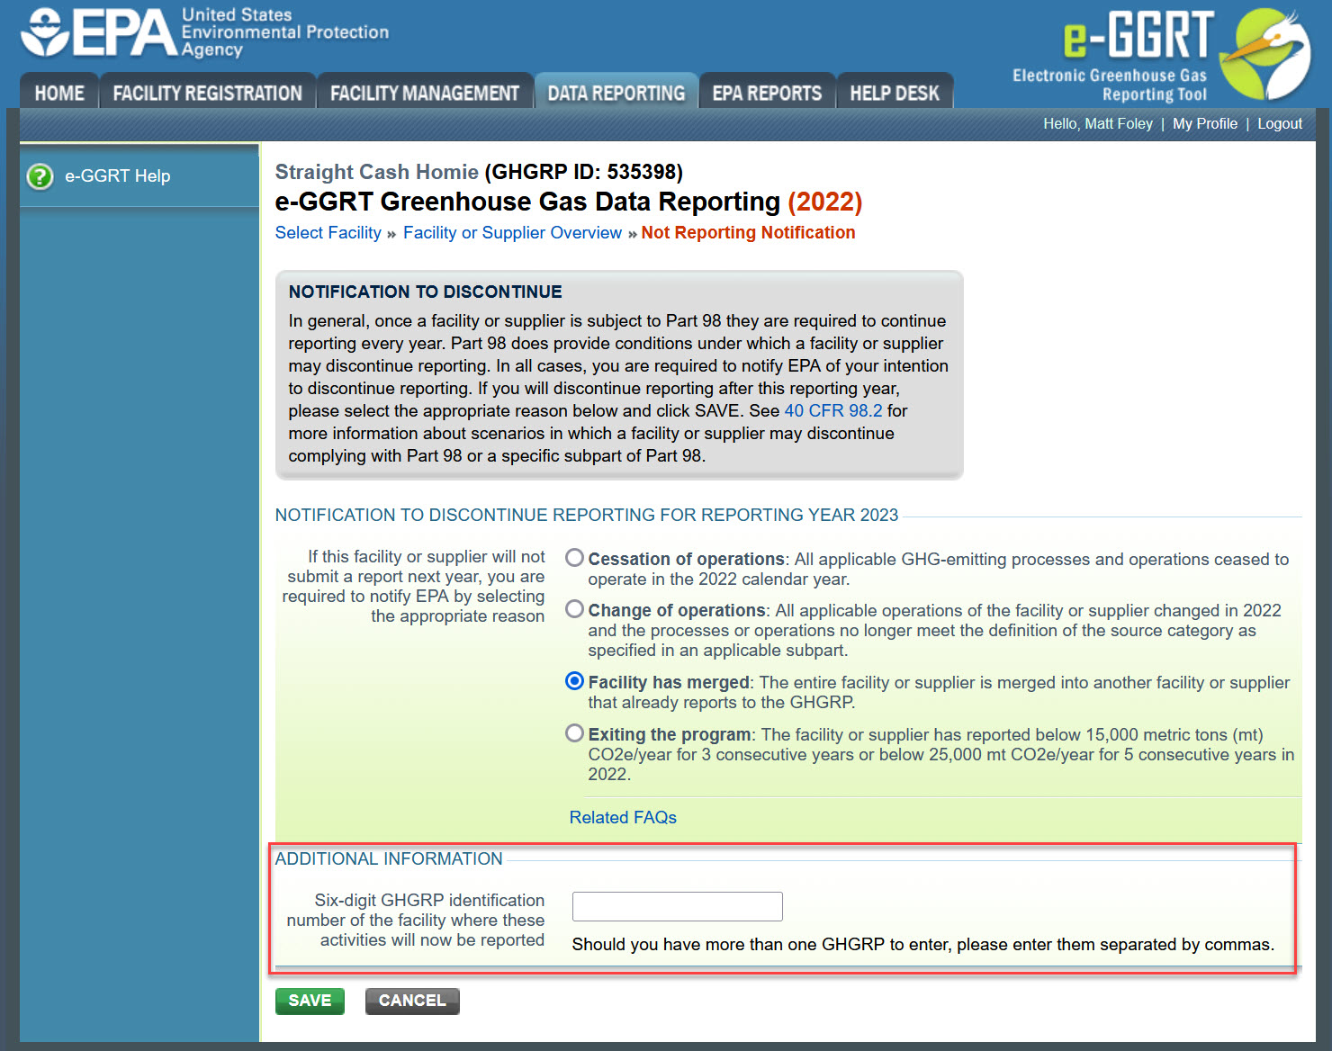Select the DATA REPORTING tab
Viewport: 1332px width, 1051px height.
pos(616,93)
